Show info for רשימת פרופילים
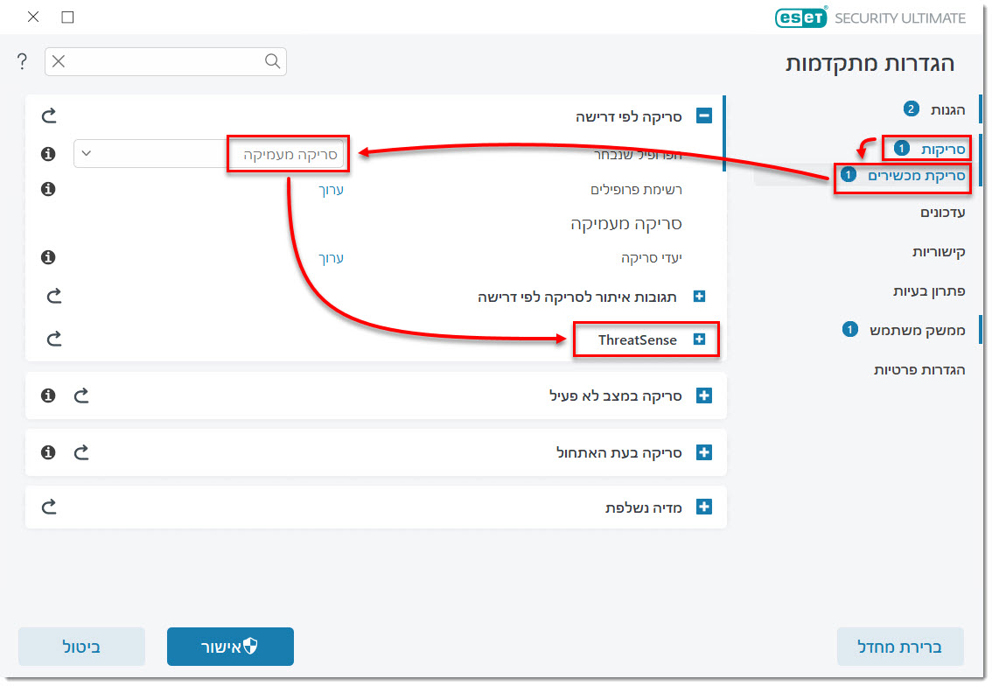Image resolution: width=992 pixels, height=686 pixels. point(48,189)
